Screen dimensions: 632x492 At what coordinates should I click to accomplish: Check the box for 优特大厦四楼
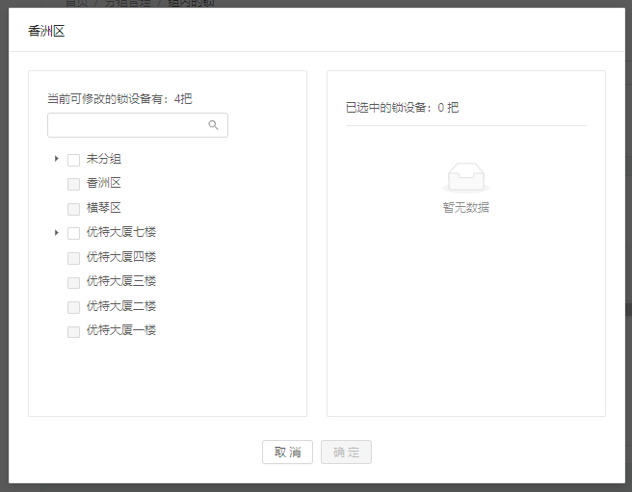pos(73,258)
